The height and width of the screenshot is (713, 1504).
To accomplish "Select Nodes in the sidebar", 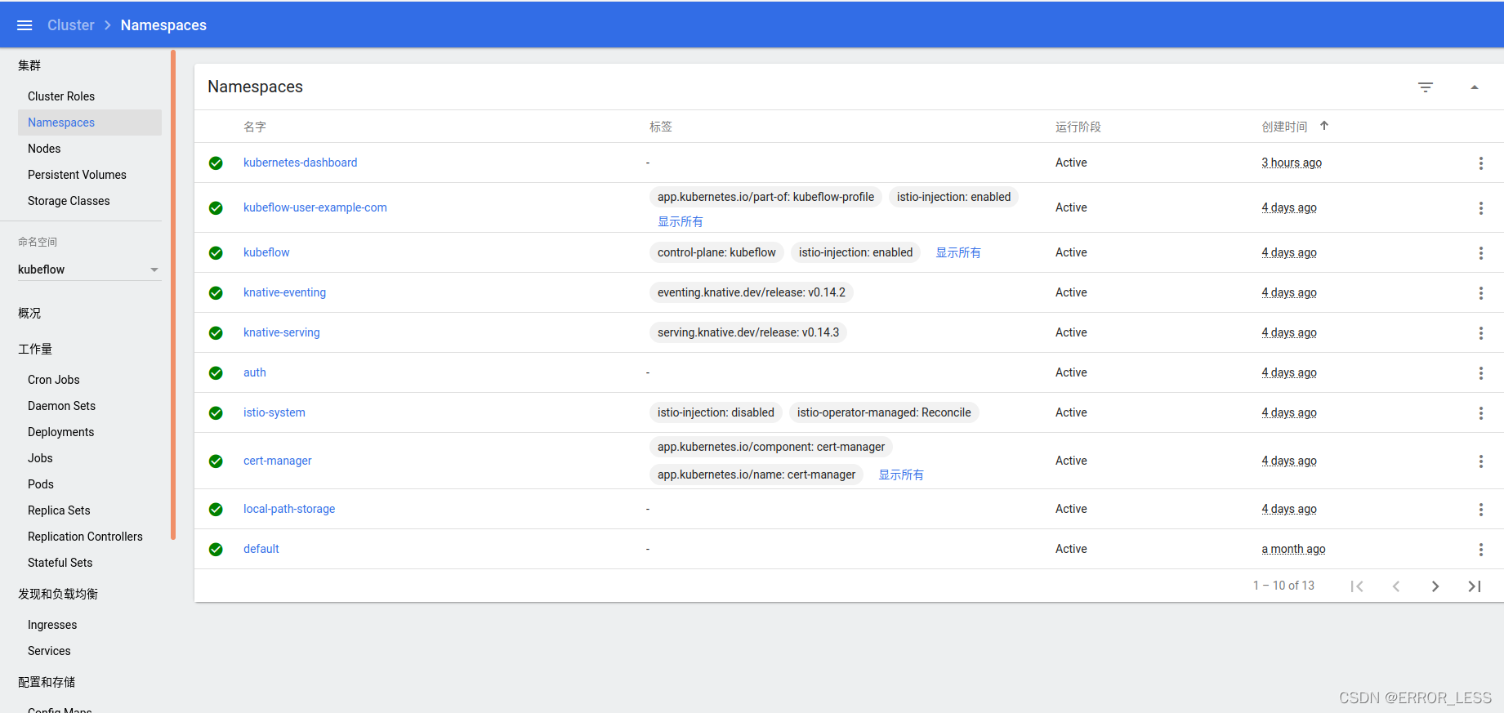I will coord(44,149).
